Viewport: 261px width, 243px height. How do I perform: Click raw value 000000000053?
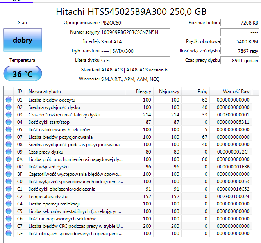click(233, 182)
